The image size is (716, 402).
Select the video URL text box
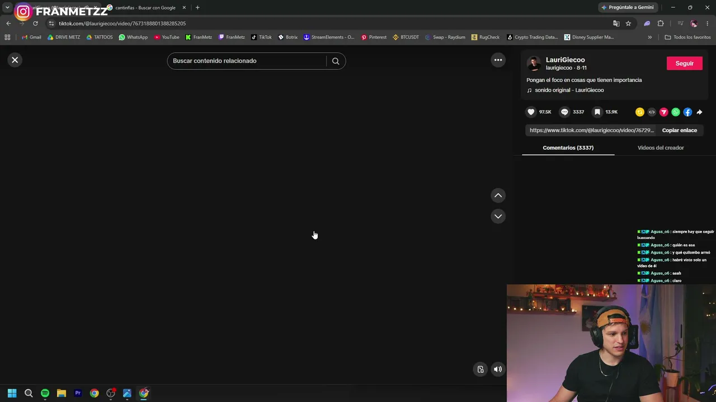(x=591, y=130)
